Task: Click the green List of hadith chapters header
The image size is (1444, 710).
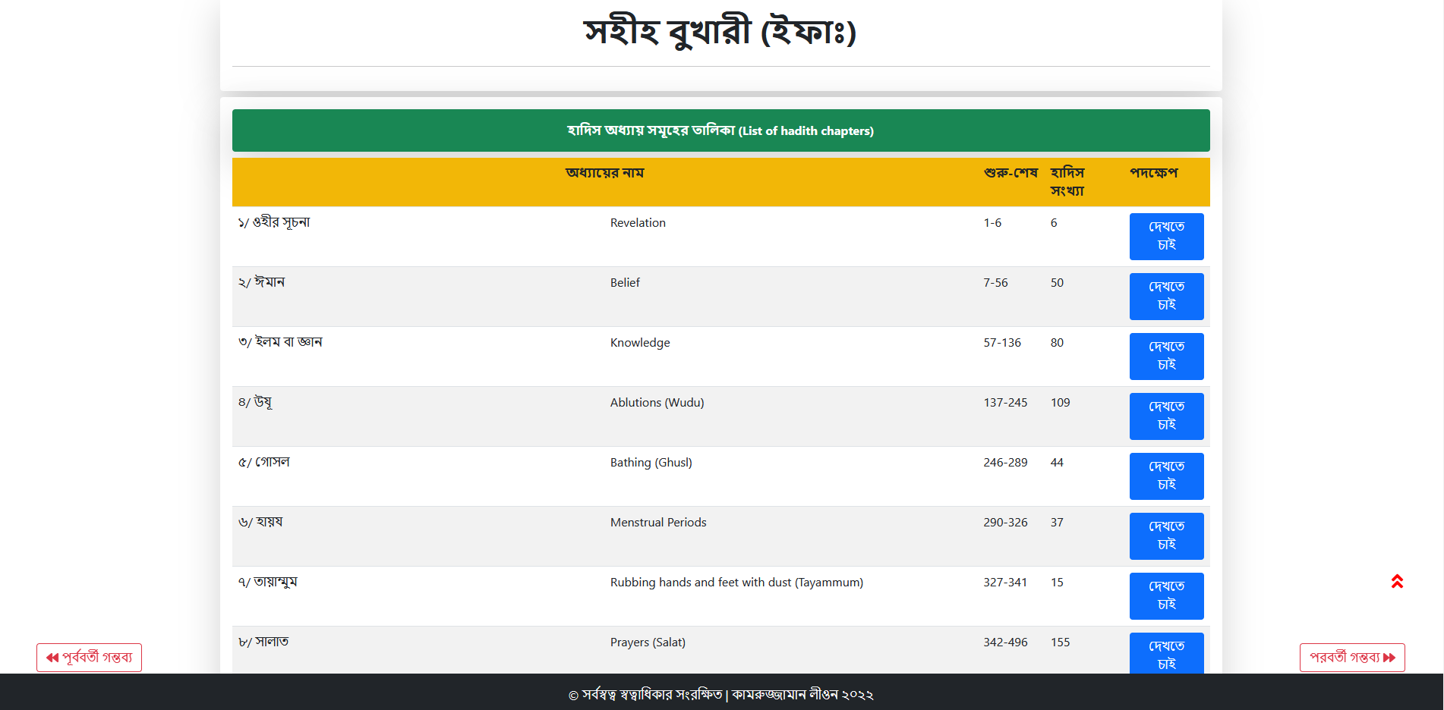Action: tap(720, 130)
